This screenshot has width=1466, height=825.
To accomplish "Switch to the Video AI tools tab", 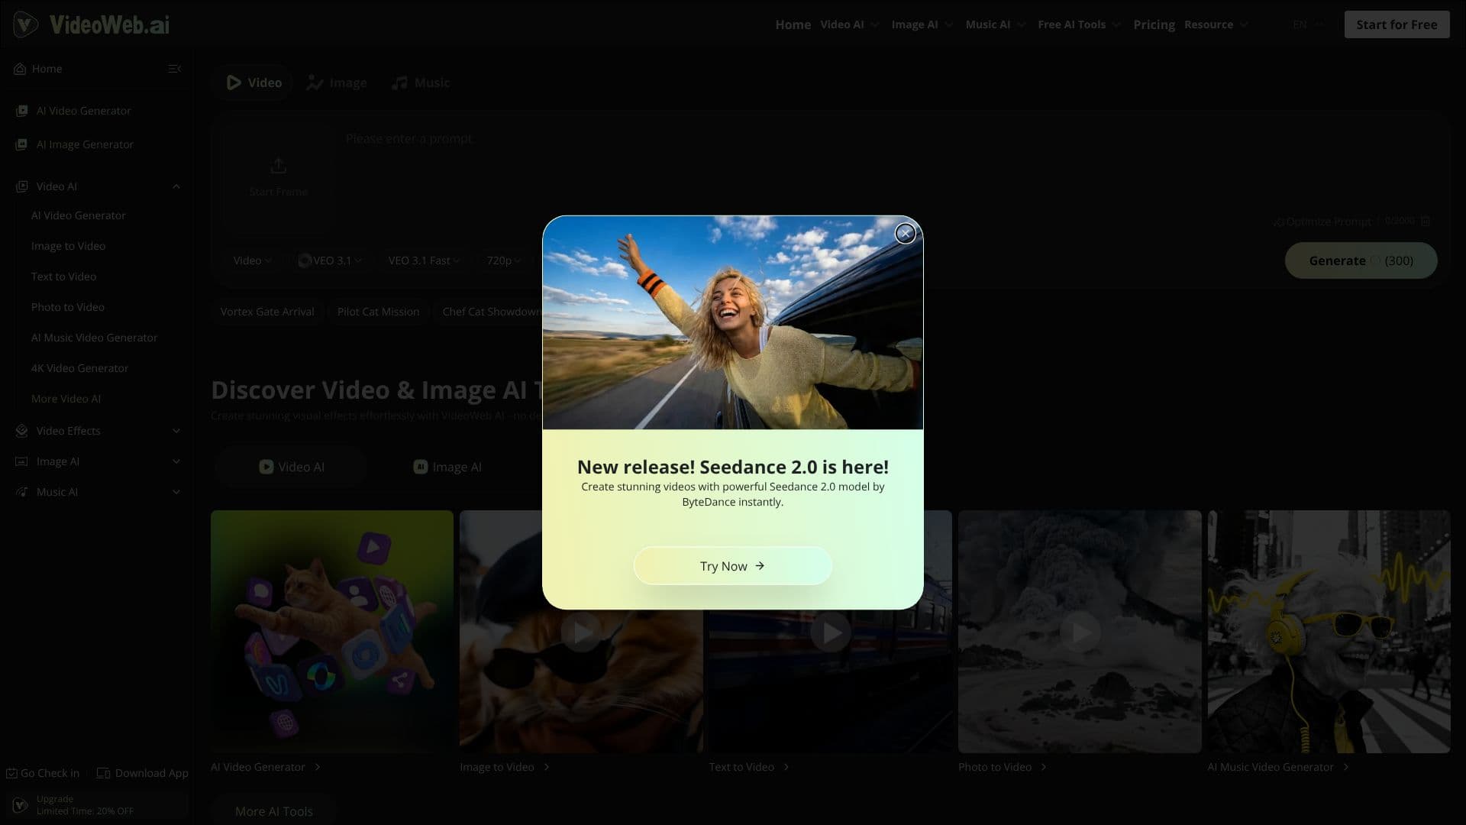I will pos(291,467).
